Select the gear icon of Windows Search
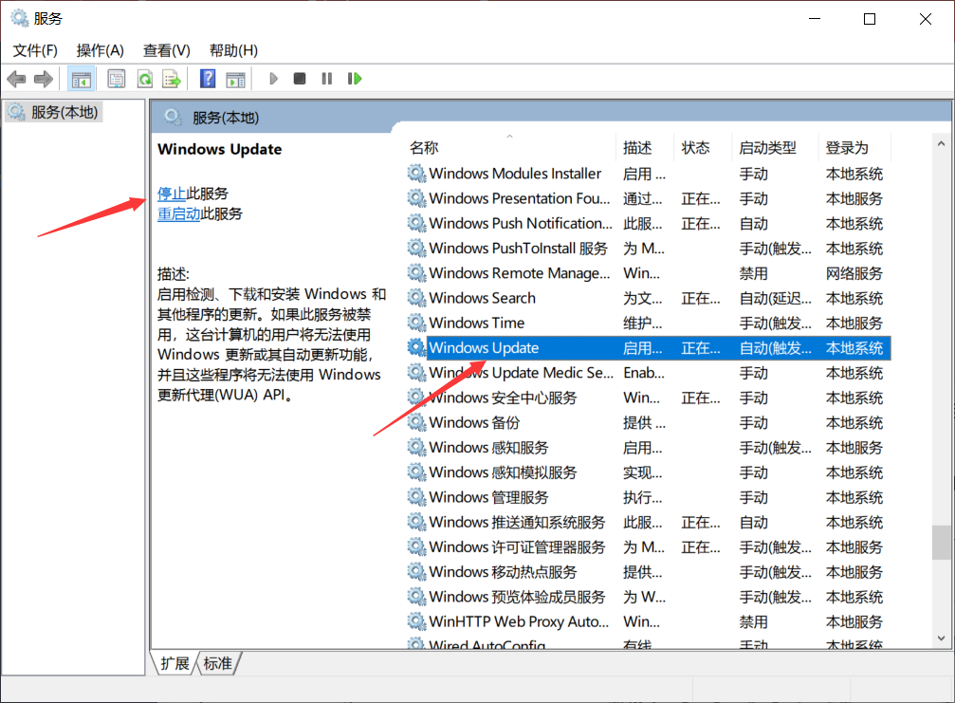The width and height of the screenshot is (955, 703). point(416,298)
